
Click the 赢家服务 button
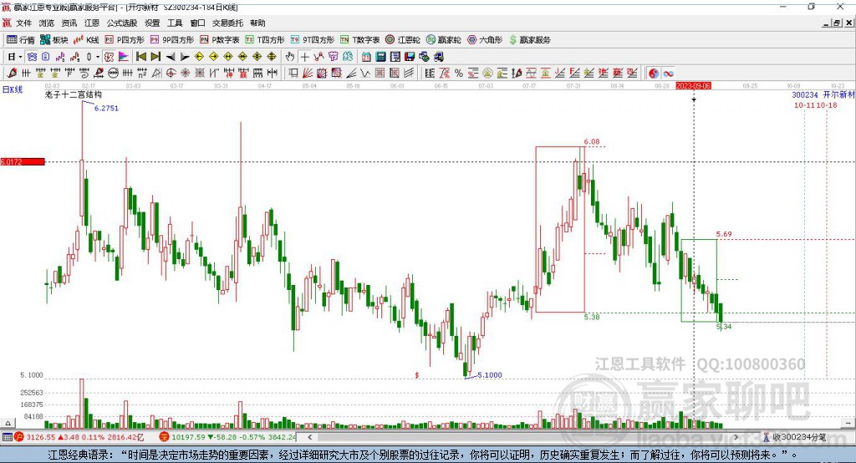(529, 40)
